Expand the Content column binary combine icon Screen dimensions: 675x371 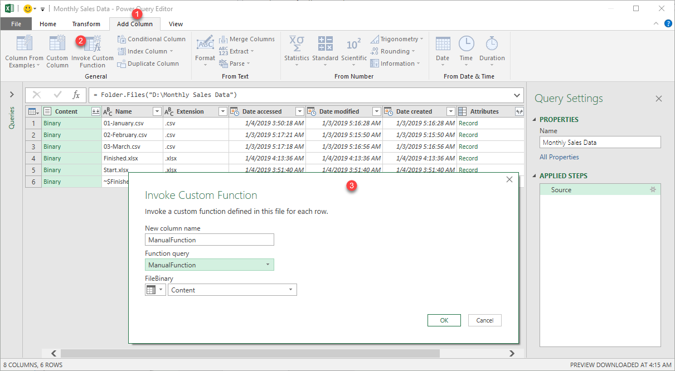click(x=96, y=111)
